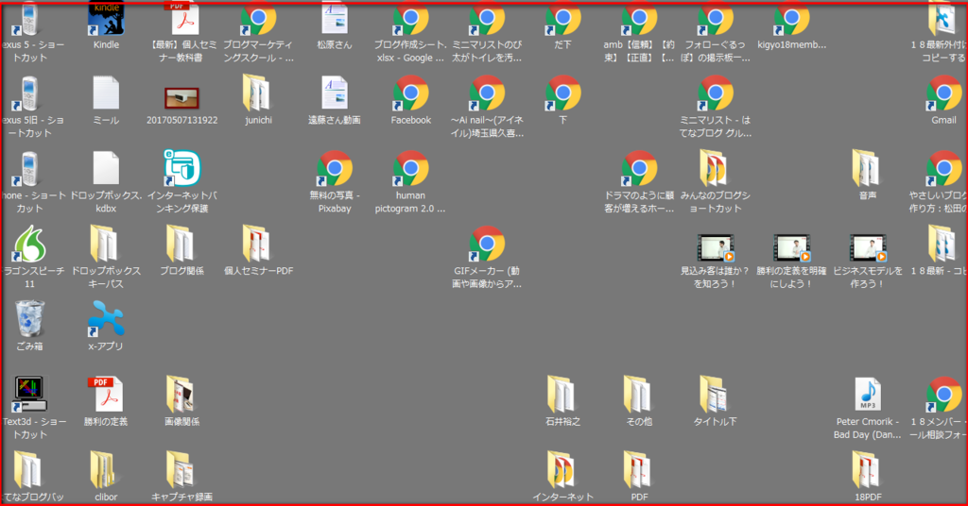Open the ミニマリスト はてなブログ shortcut

pyautogui.click(x=715, y=93)
